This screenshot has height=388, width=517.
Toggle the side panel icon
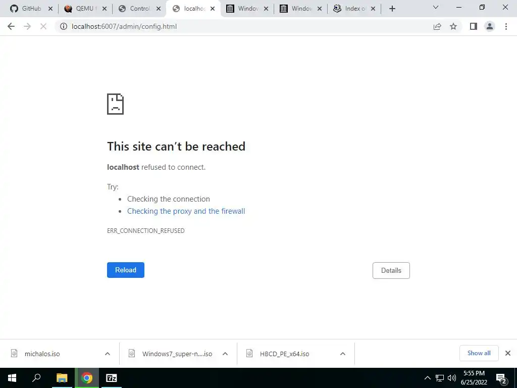pyautogui.click(x=474, y=26)
